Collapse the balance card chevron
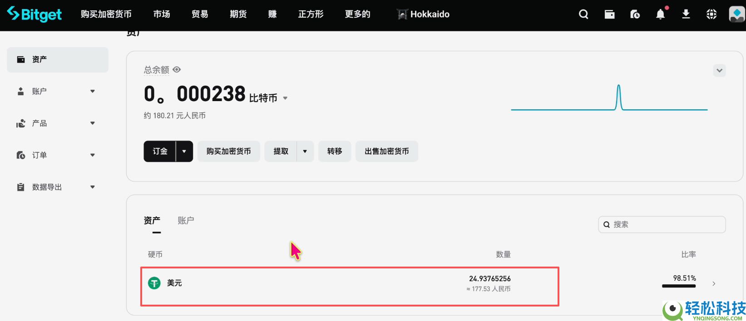 719,71
